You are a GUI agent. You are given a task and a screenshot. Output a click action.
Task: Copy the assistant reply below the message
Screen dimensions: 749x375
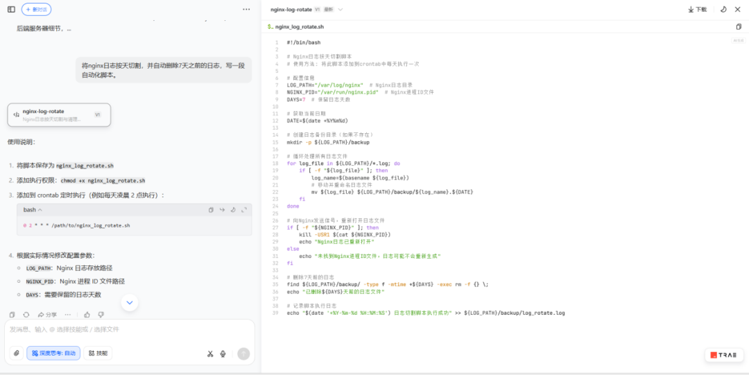(12, 315)
